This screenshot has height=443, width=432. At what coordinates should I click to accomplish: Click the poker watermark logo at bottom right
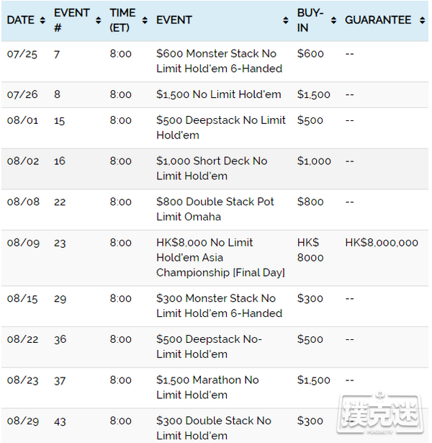coord(380,413)
